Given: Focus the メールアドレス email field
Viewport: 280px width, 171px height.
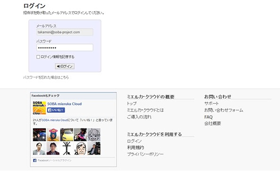Looking at the screenshot, I should tap(65, 32).
